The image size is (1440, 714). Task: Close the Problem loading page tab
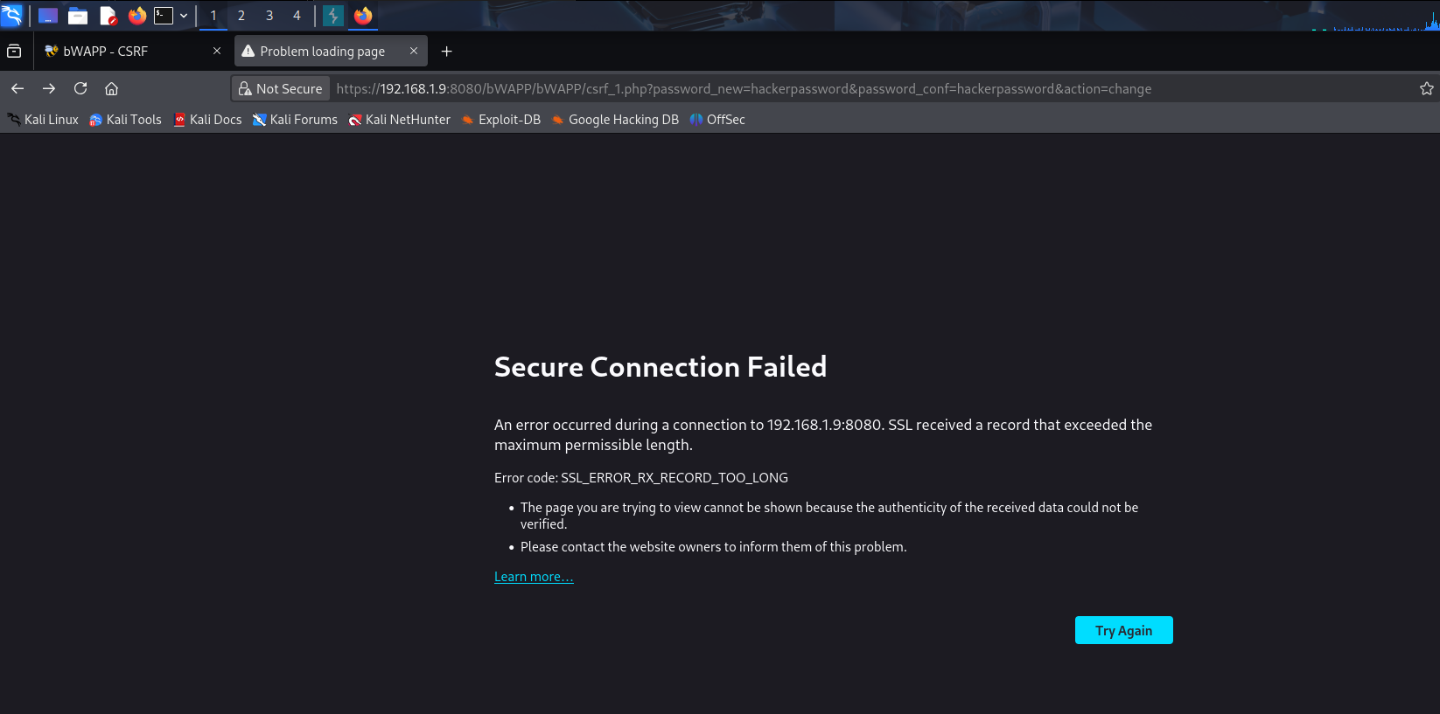pyautogui.click(x=414, y=51)
